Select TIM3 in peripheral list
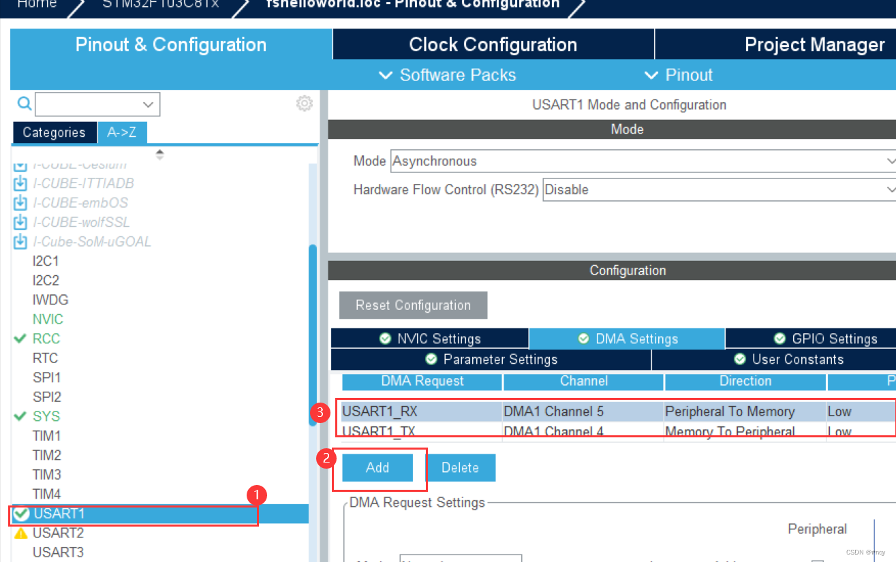 (47, 474)
